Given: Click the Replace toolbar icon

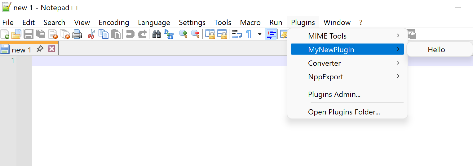Looking at the screenshot, I should tap(169, 34).
